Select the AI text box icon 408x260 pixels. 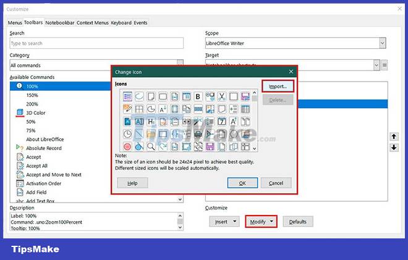click(x=139, y=122)
